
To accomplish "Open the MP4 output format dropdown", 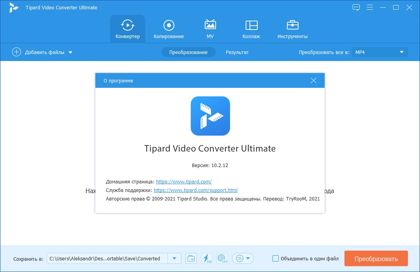I will [x=380, y=52].
